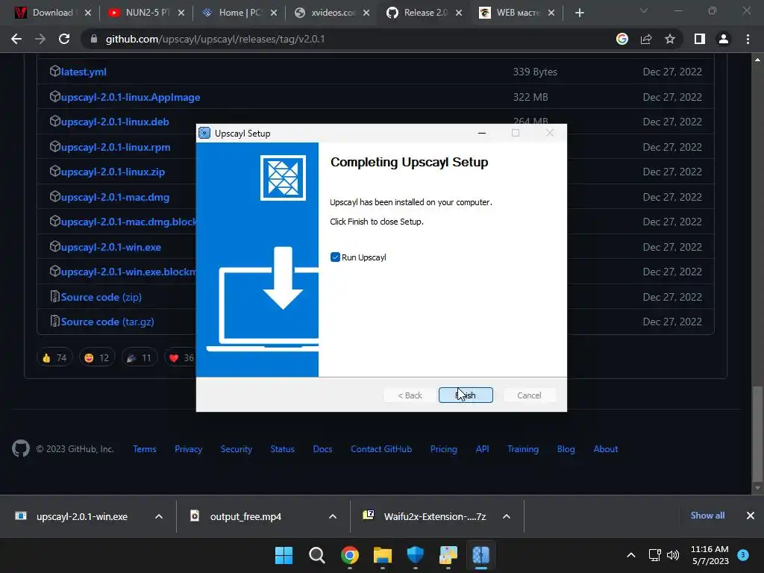
Task: Open Docs footer link
Action: (322, 449)
